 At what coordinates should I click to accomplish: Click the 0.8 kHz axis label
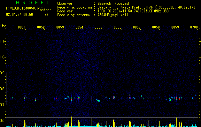tap(3, 89)
